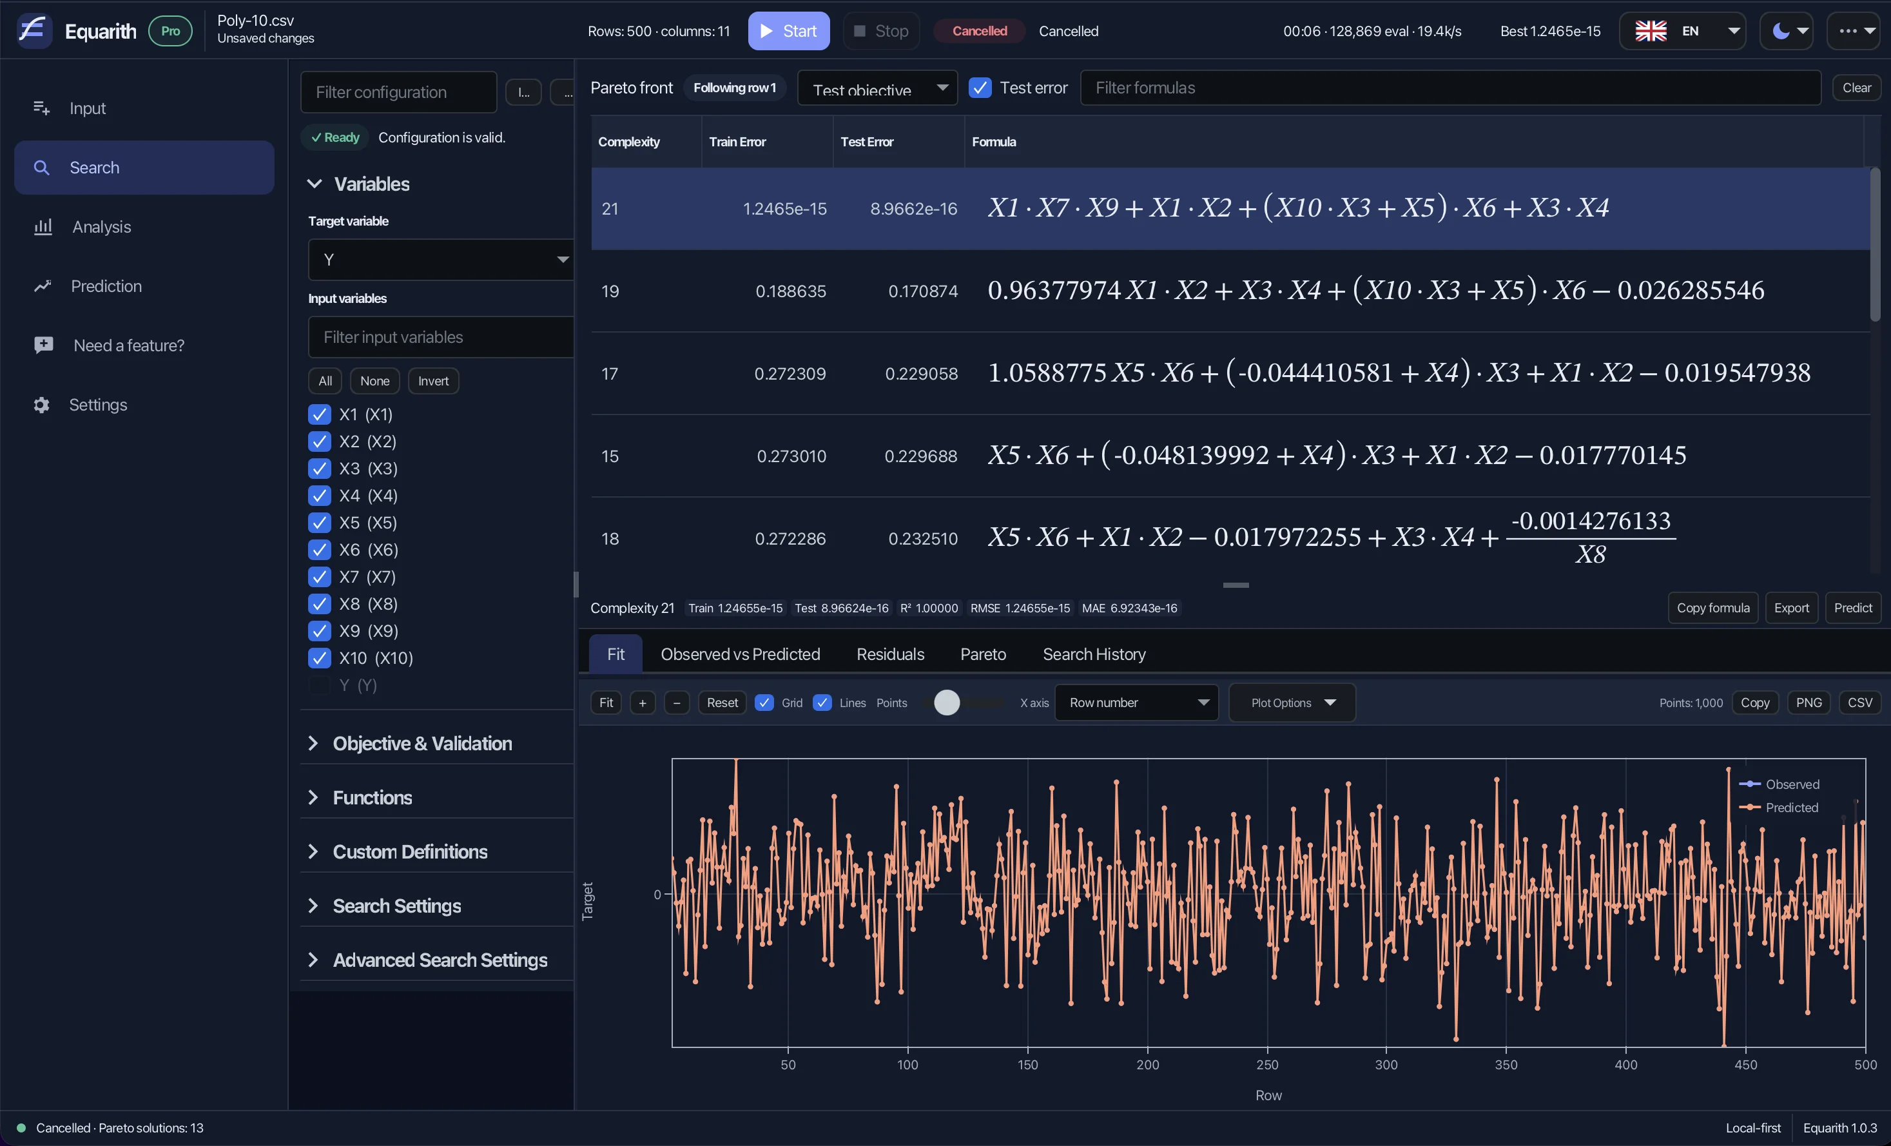Open Analysis in the sidebar
This screenshot has width=1891, height=1146.
144,226
